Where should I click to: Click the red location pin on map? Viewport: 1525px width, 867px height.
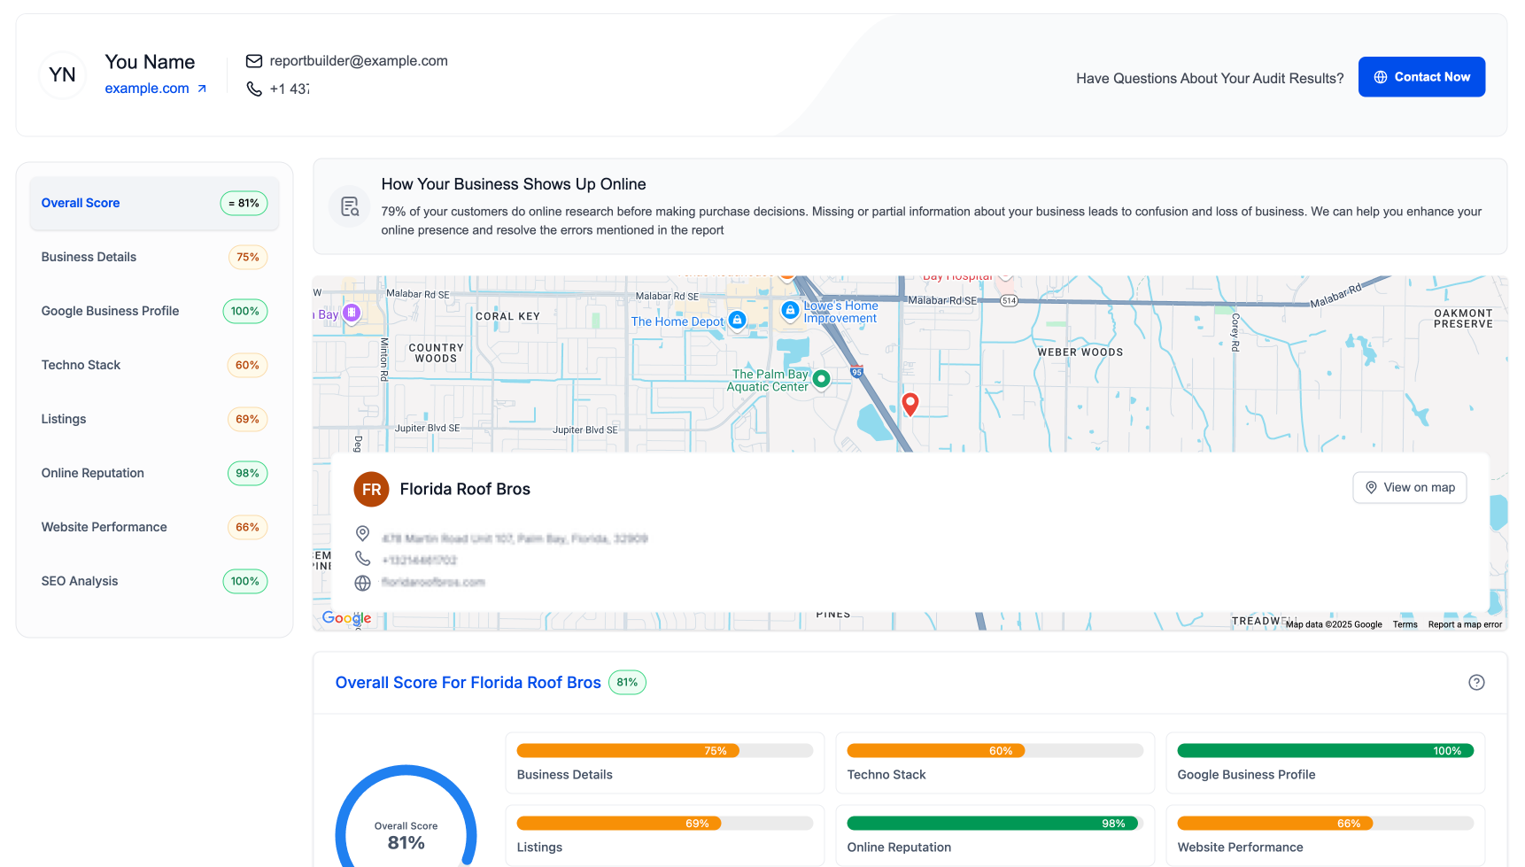click(x=910, y=404)
